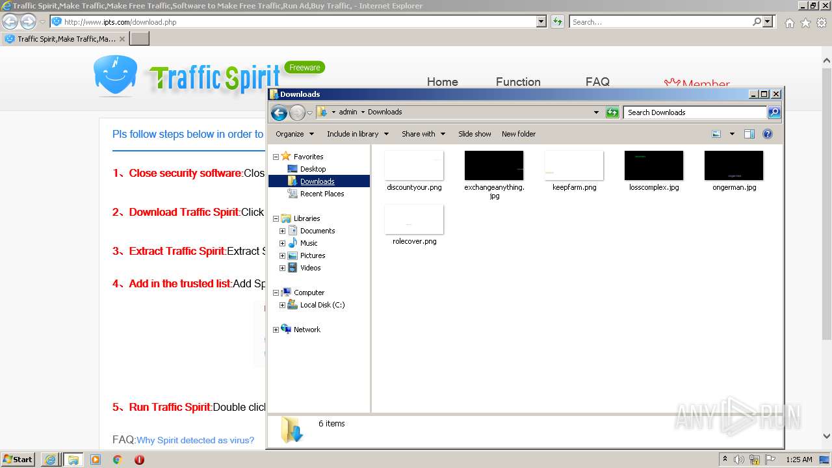Open Windows Explorer taskbar icon
The height and width of the screenshot is (468, 832).
73,460
